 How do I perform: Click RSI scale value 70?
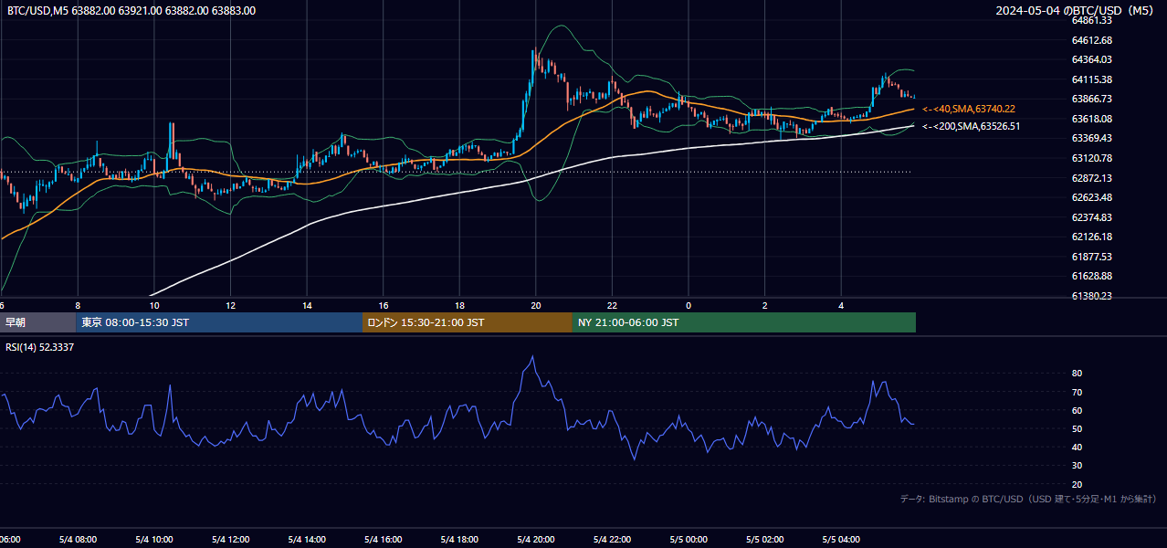pos(1077,392)
